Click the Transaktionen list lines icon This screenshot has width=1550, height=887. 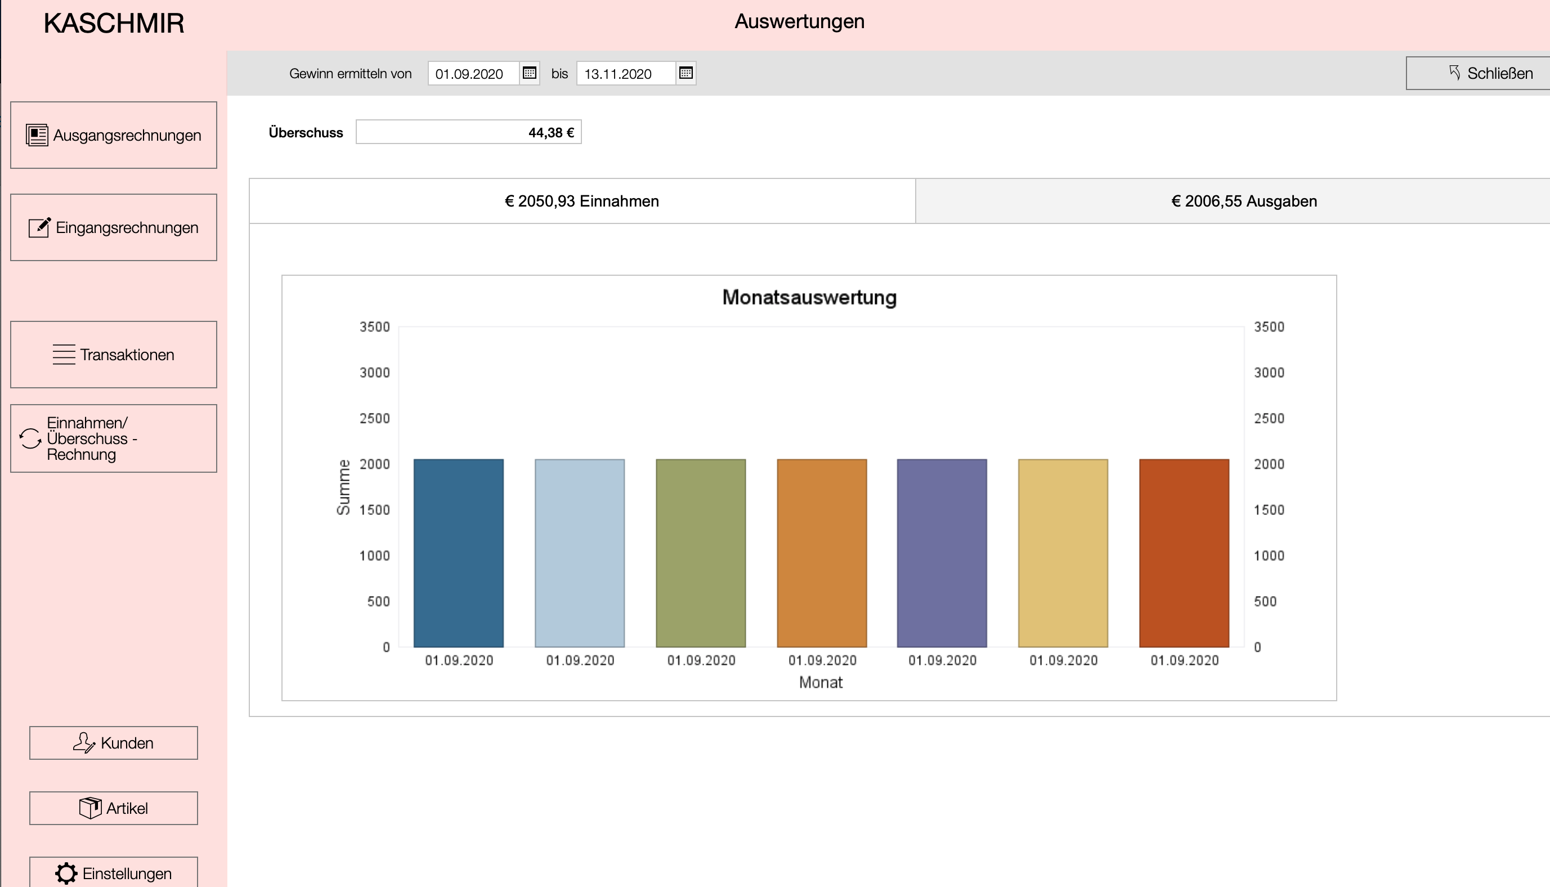coord(64,355)
